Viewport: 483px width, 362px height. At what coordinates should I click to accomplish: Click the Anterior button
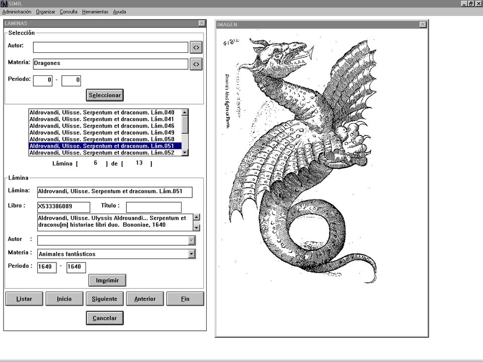(x=145, y=299)
